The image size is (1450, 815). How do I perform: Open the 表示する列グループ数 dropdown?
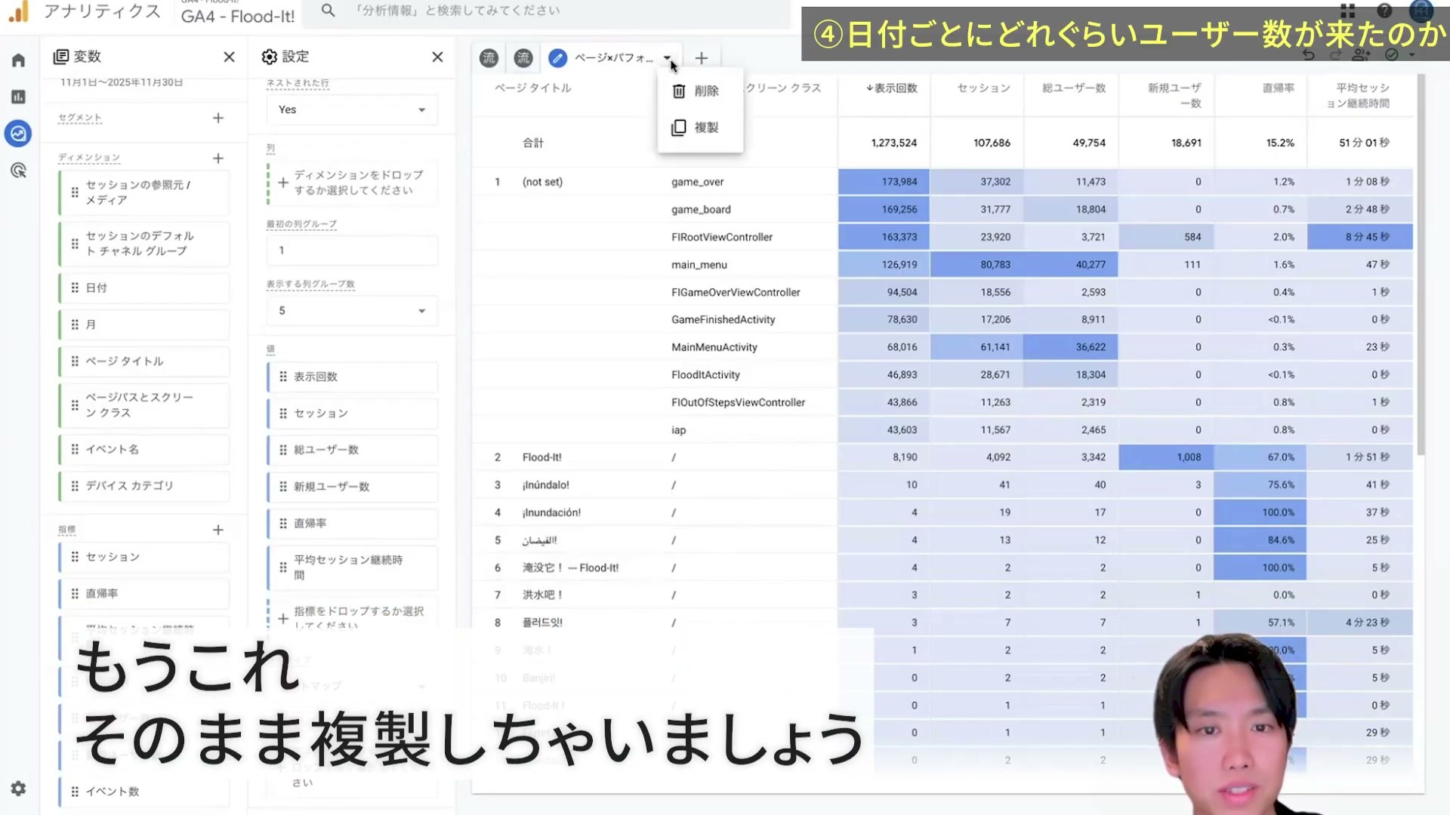tap(352, 311)
